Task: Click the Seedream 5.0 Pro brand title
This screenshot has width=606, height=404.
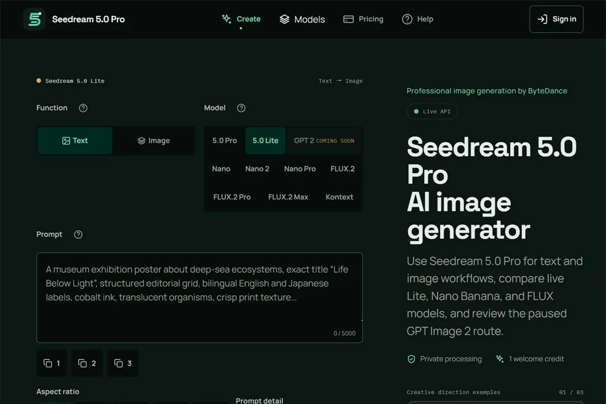Action: click(88, 19)
